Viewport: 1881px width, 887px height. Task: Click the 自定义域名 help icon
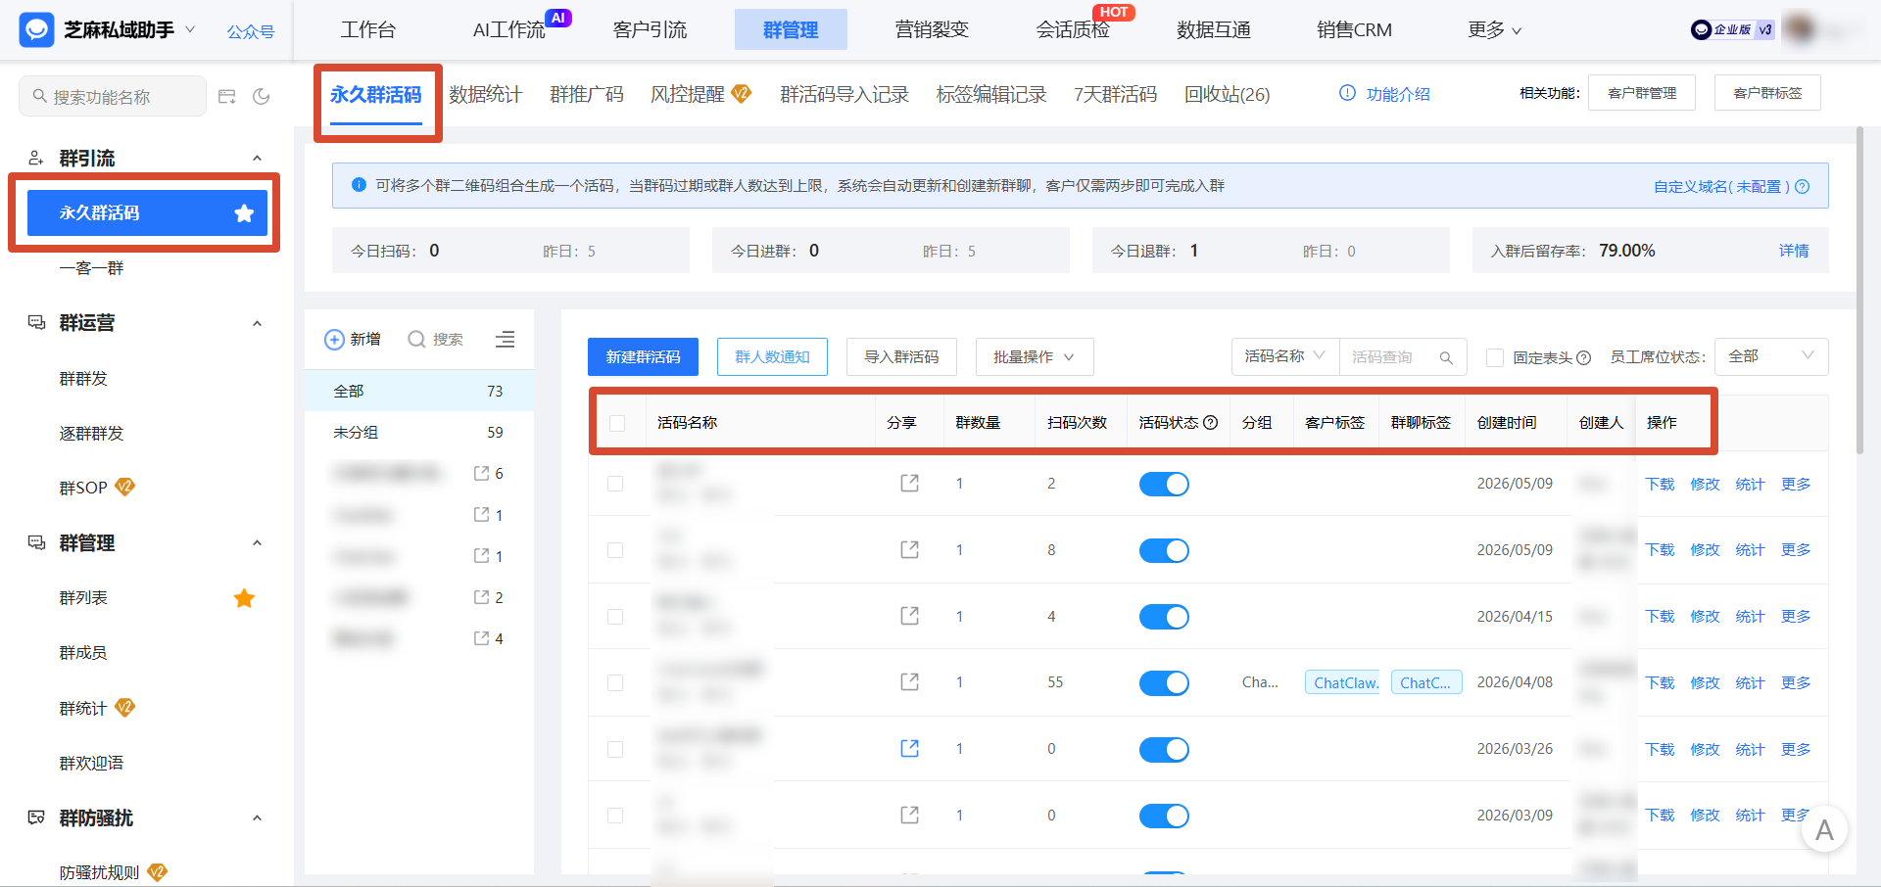point(1803,186)
